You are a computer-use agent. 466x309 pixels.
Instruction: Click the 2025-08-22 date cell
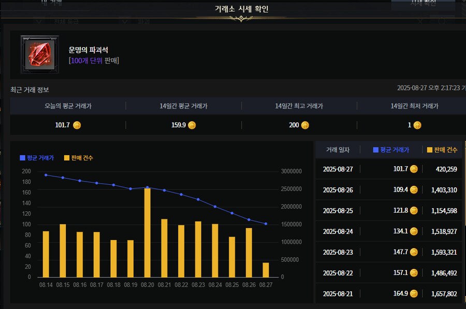pos(338,273)
